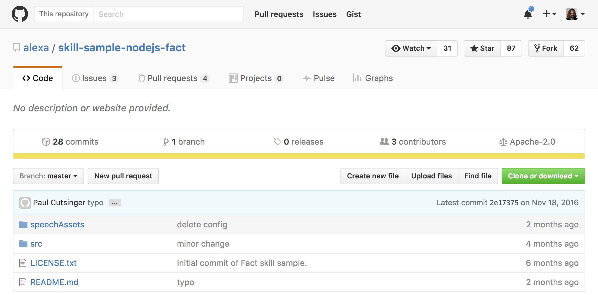Open the watchers count 31
Viewport: 598px width, 295px height.
click(447, 48)
